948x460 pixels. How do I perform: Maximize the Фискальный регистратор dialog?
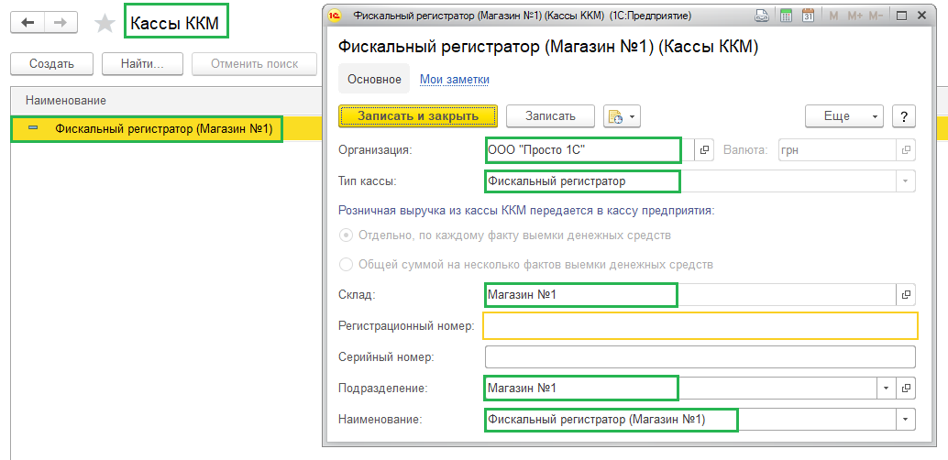pyautogui.click(x=901, y=16)
